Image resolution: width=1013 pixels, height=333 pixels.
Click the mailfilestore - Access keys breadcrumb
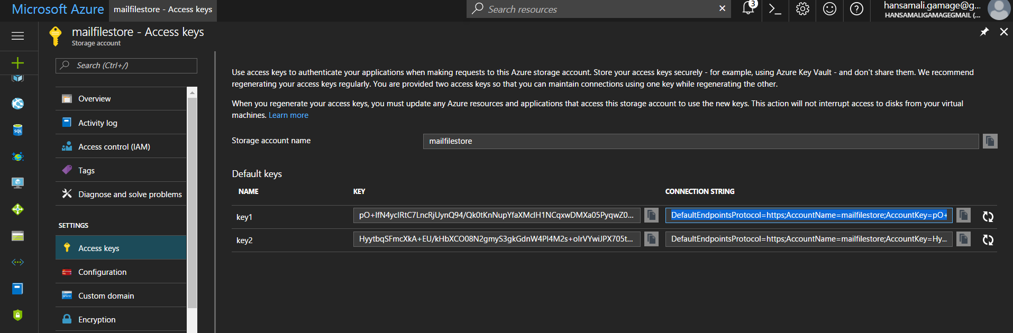163,10
